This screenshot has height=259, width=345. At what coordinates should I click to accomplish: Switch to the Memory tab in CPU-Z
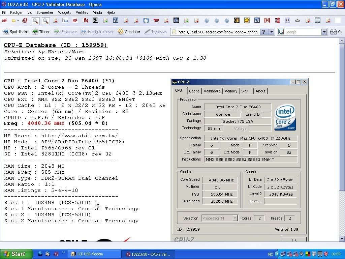tap(231, 91)
